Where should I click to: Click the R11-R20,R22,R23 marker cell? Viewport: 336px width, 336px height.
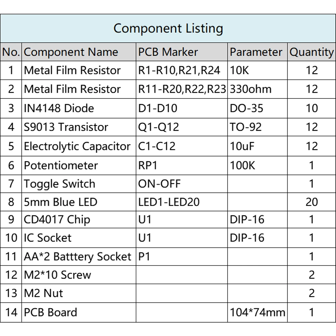[x=182, y=89]
